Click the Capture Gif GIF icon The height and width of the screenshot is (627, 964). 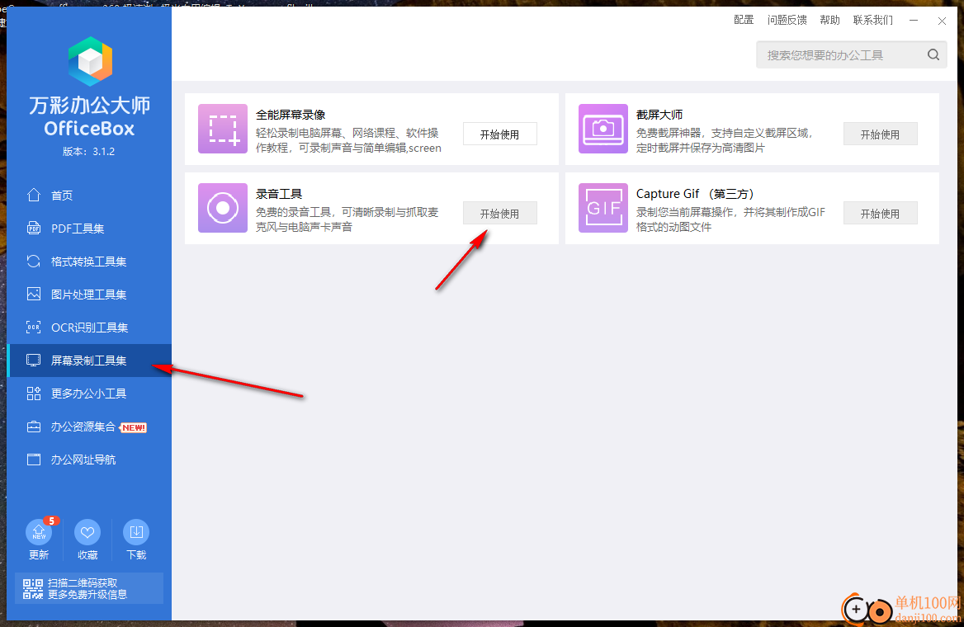(603, 208)
